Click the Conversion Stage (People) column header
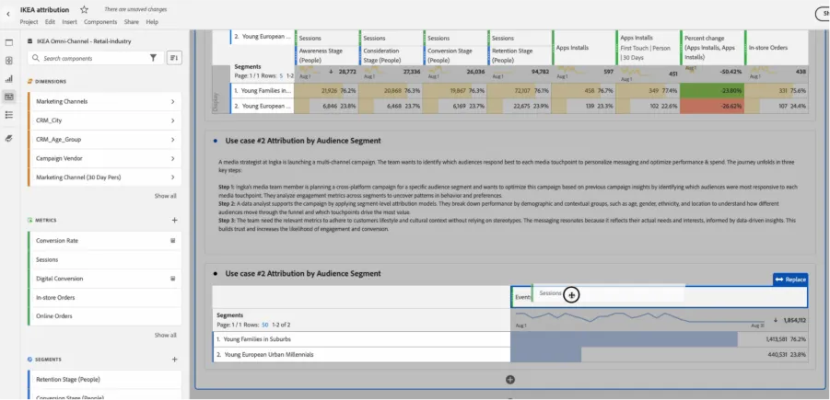The width and height of the screenshot is (830, 400). [x=455, y=55]
